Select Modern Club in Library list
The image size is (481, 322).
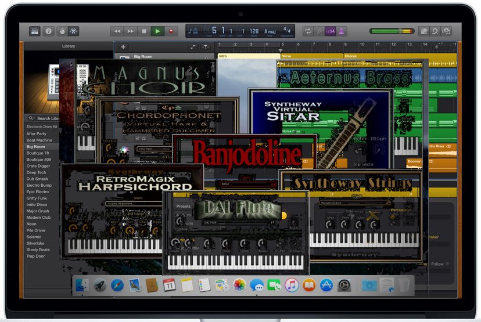coord(38,218)
